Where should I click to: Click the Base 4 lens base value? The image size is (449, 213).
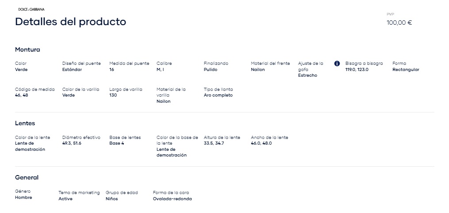pyautogui.click(x=116, y=143)
